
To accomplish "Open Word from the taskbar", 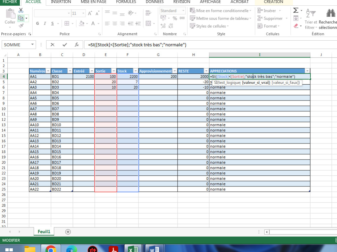I will pos(154,249).
